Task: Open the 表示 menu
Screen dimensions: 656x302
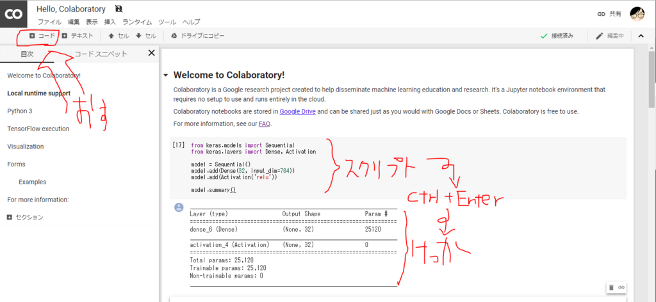Action: [92, 22]
